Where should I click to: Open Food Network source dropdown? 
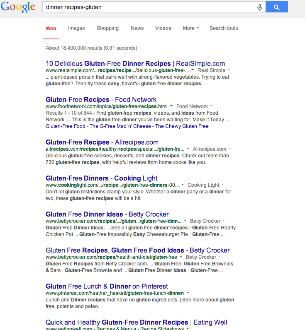194,106
